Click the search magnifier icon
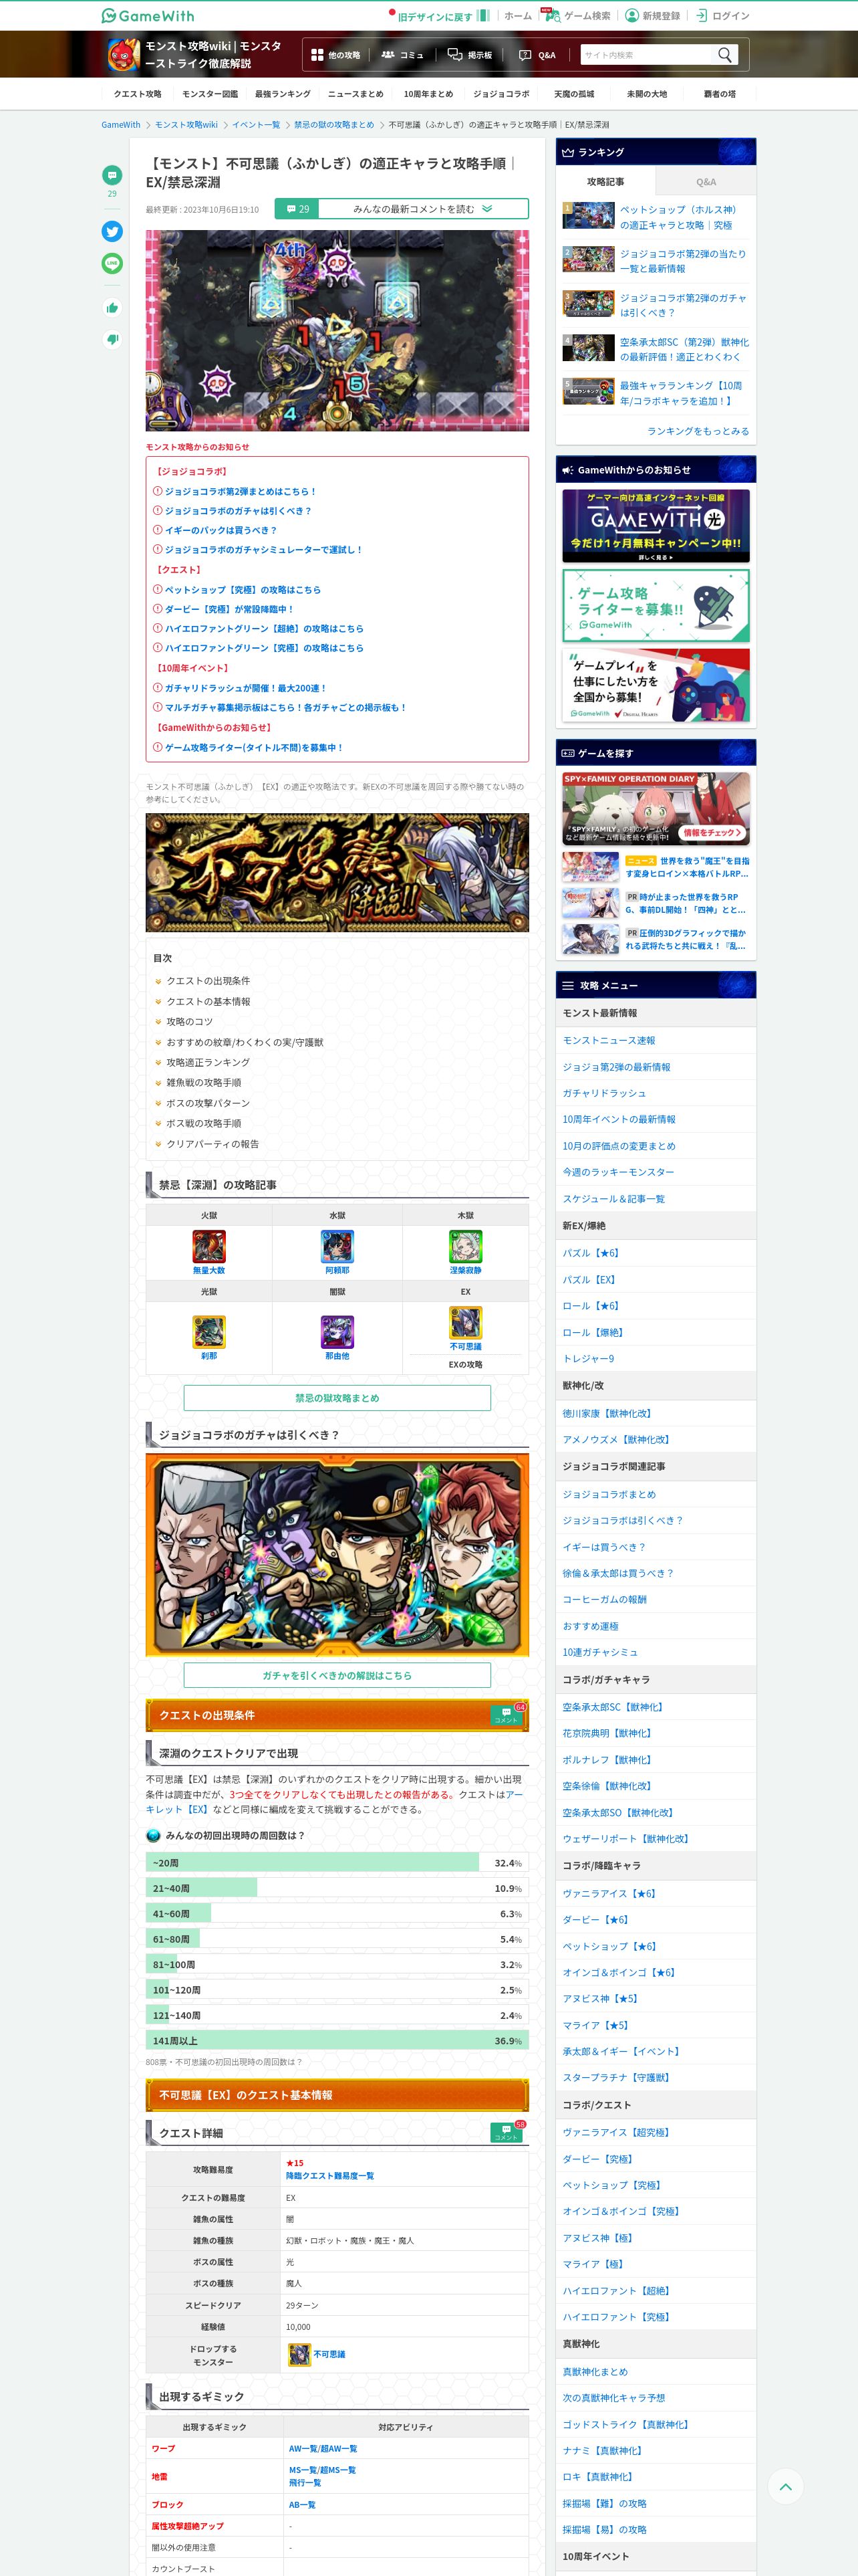The image size is (858, 2576). click(725, 55)
